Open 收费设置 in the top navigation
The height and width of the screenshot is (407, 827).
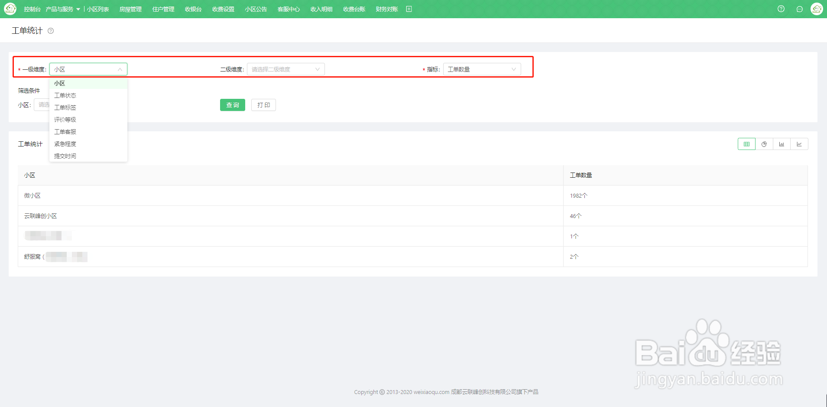pos(223,9)
